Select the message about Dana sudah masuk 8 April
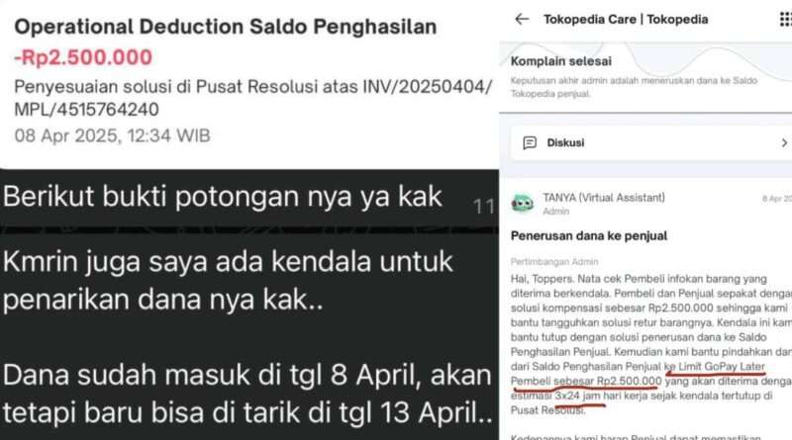Image resolution: width=792 pixels, height=440 pixels. 247,395
